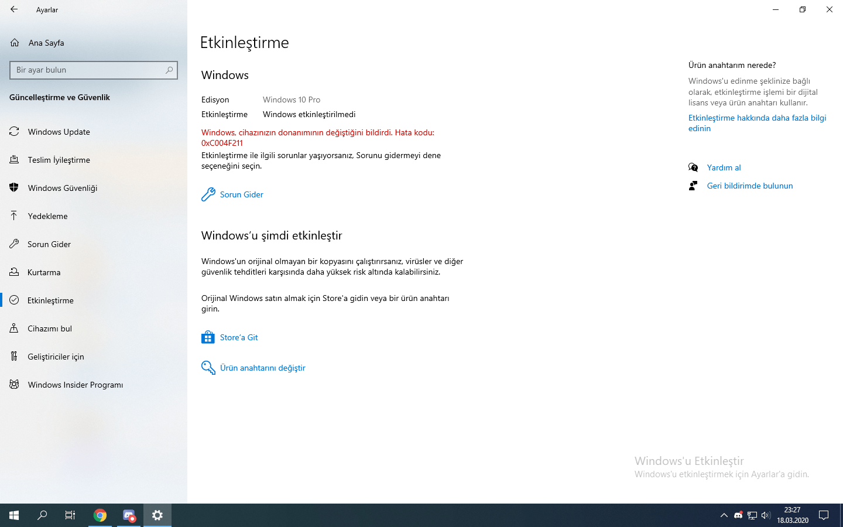
Task: Click the search magnifier in settings search box
Action: [x=169, y=70]
